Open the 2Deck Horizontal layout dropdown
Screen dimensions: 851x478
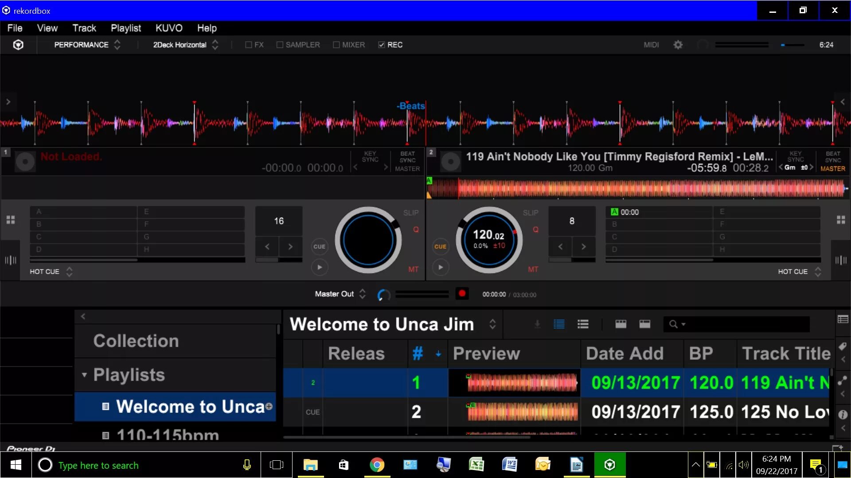186,45
